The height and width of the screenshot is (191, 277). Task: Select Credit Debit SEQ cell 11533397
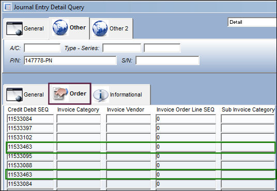[30, 128]
